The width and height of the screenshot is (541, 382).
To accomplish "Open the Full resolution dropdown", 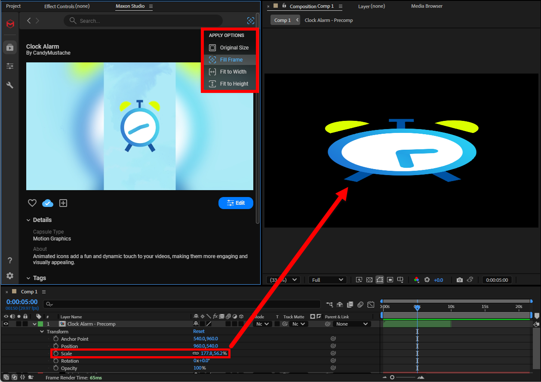I will click(x=327, y=280).
